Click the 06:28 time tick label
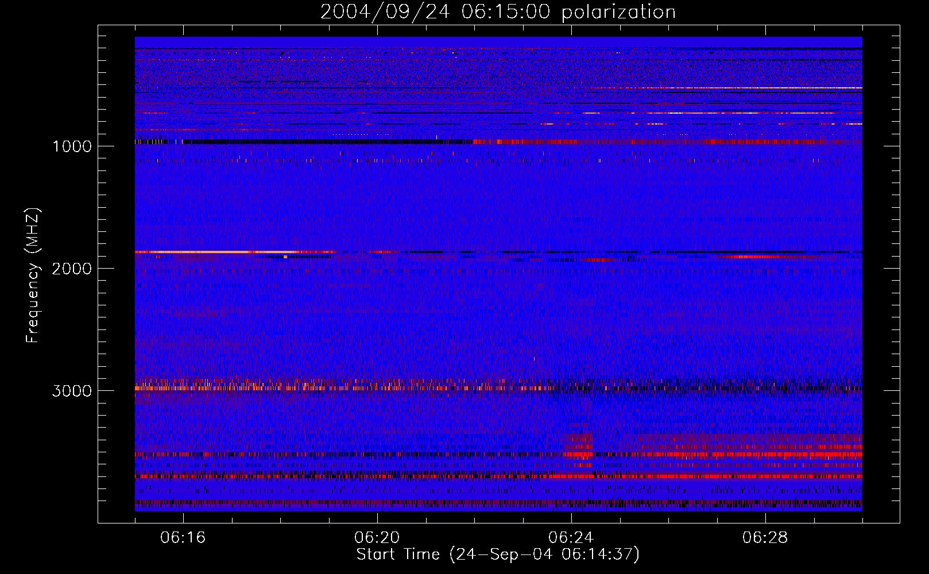Image resolution: width=929 pixels, height=574 pixels. [765, 538]
